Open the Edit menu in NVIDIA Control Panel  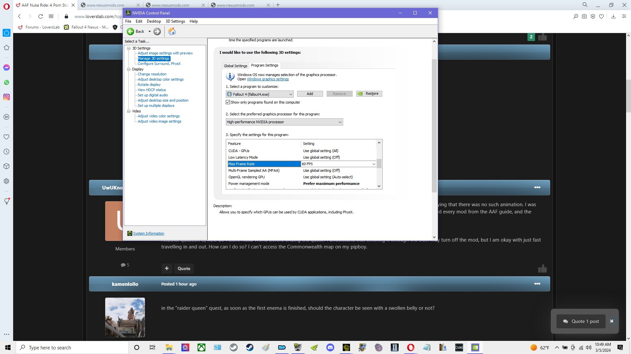tap(139, 21)
